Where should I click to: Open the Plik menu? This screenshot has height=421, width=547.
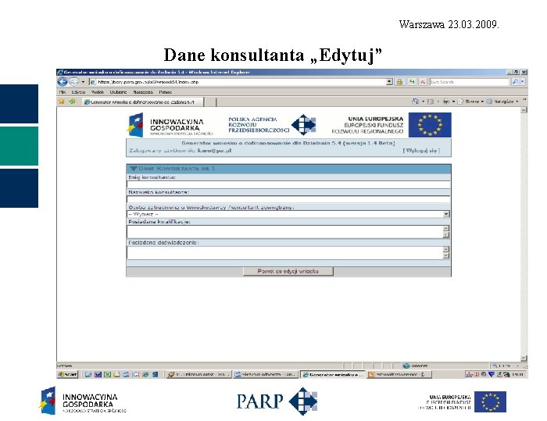pyautogui.click(x=63, y=92)
